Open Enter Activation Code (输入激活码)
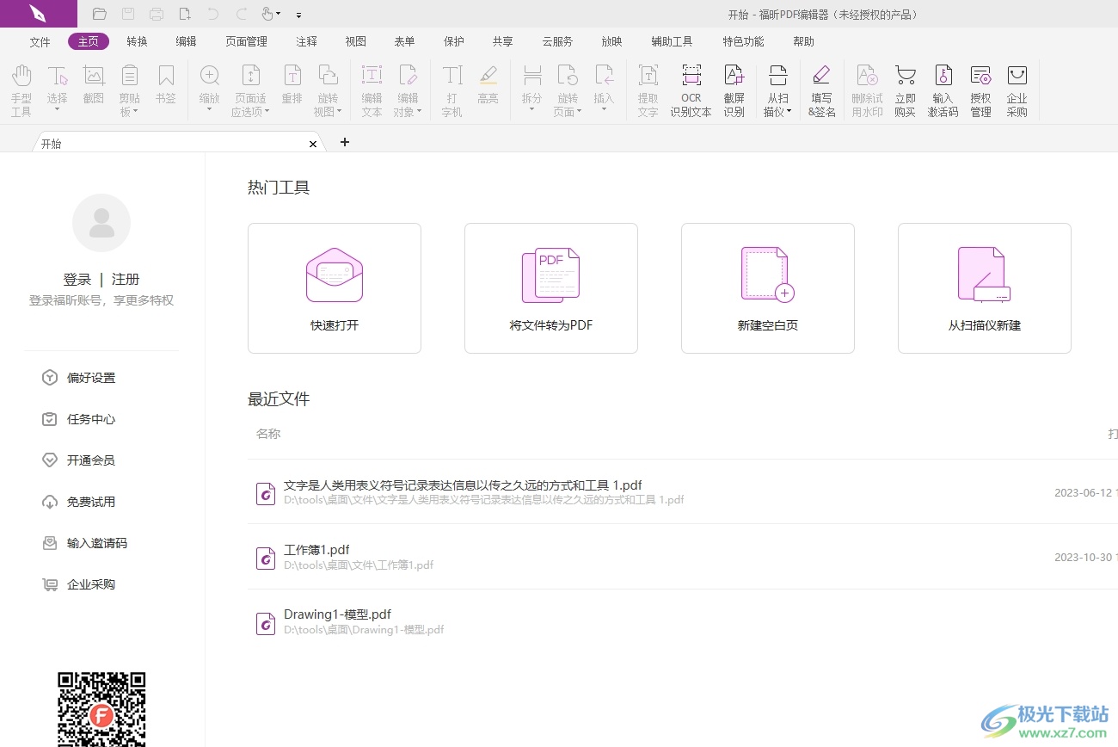The height and width of the screenshot is (747, 1118). click(943, 90)
